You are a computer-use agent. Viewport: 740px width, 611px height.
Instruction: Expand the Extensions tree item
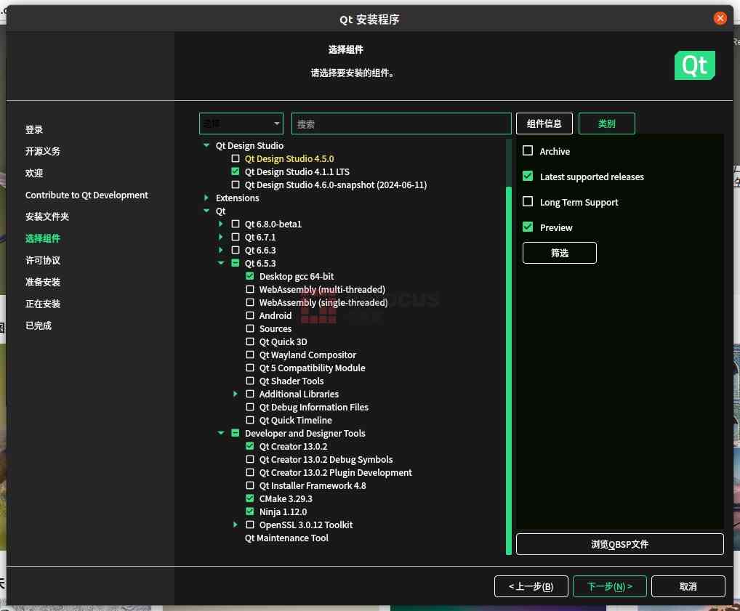coord(206,198)
